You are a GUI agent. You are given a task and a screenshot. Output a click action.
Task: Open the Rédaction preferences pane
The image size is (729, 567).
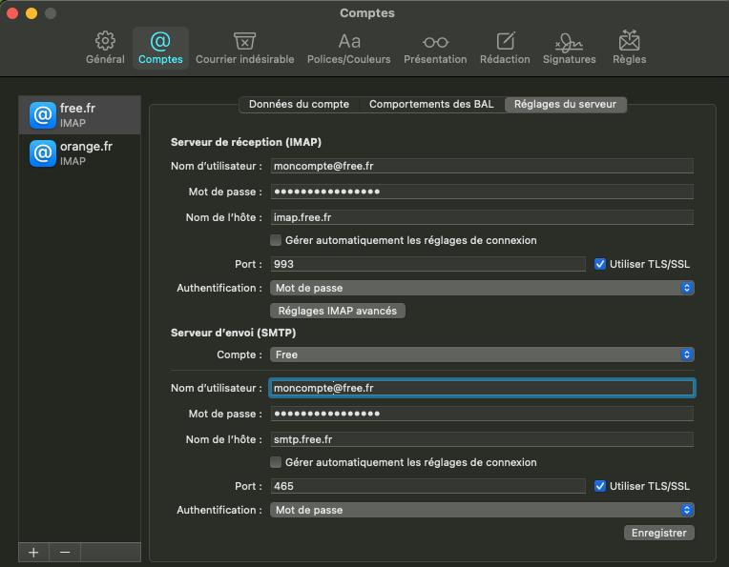[x=505, y=48]
